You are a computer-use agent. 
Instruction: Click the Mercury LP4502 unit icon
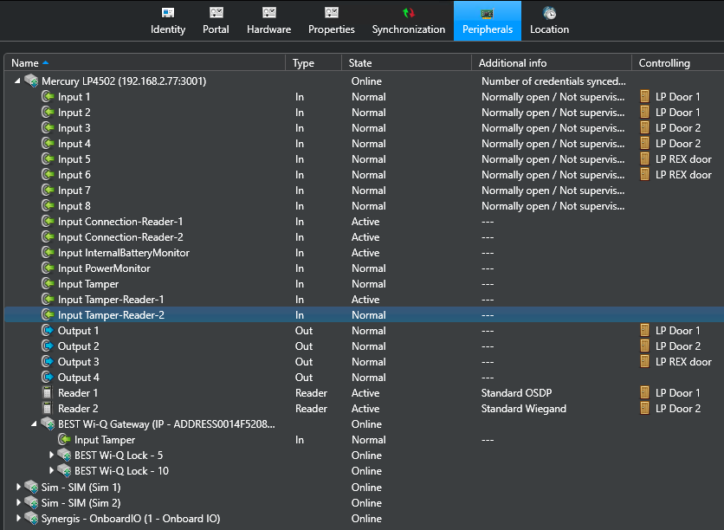[32, 81]
